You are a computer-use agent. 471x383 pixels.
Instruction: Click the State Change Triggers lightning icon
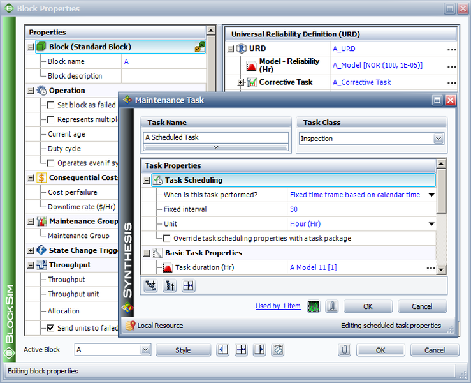click(41, 250)
